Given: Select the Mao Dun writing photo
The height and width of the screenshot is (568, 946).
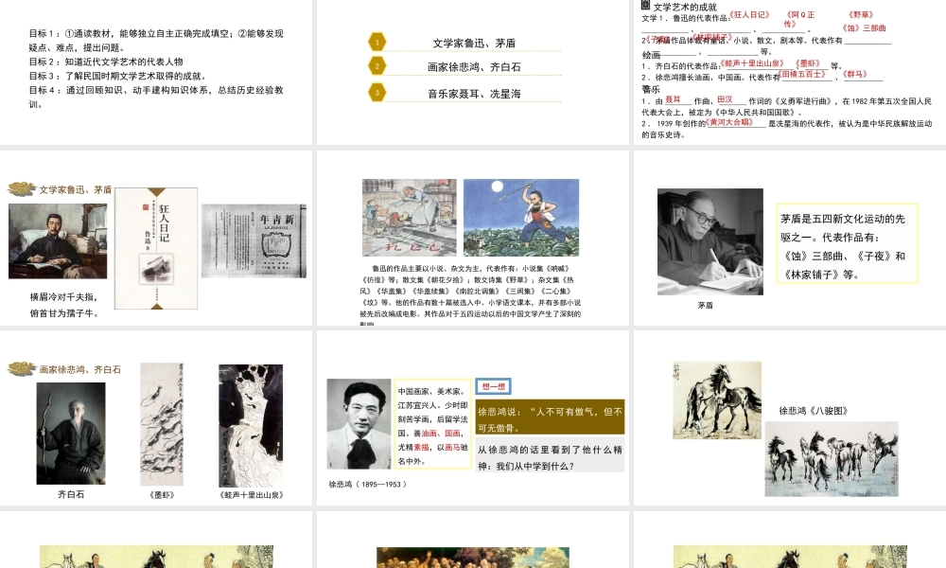Looking at the screenshot, I should [710, 241].
